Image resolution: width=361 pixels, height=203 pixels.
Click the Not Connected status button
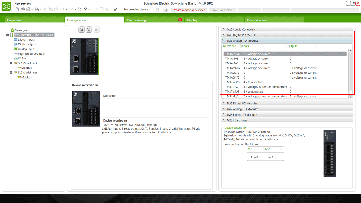point(222,10)
